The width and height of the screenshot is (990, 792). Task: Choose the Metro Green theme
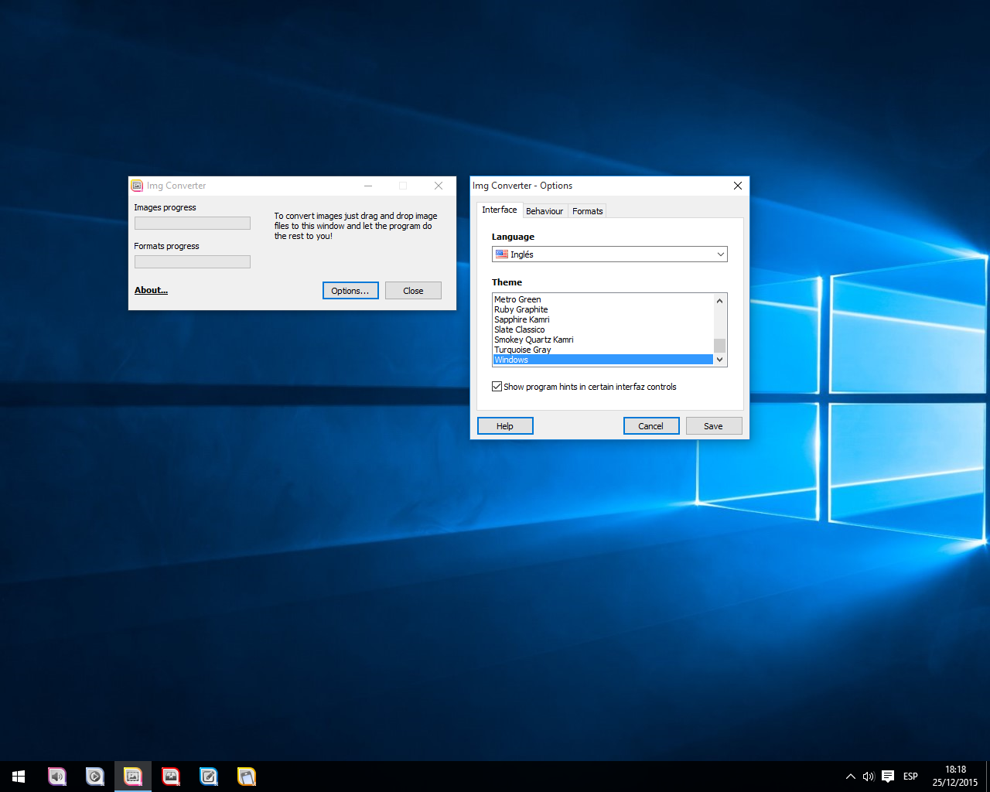[517, 299]
